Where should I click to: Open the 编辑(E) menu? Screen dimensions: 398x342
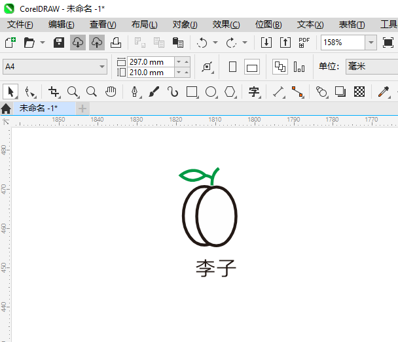[62, 25]
